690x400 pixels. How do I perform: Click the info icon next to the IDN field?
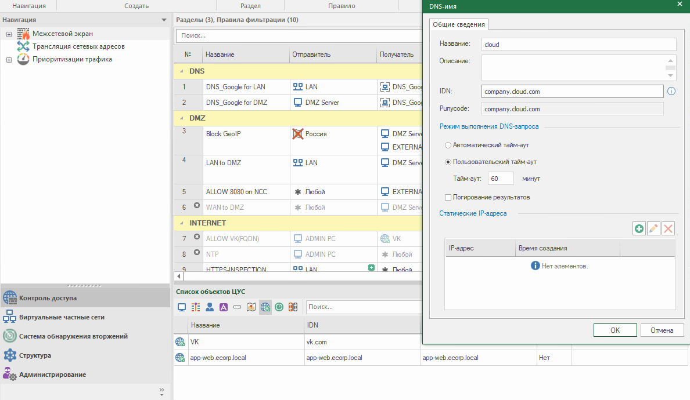tap(671, 92)
